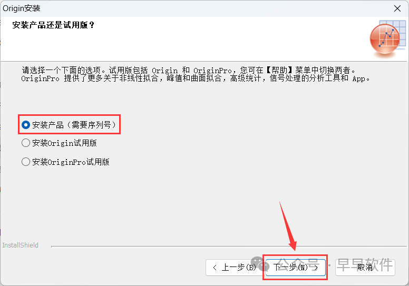Click the 需要序列号 label text
Viewport: 409px width, 286px height.
pos(91,125)
